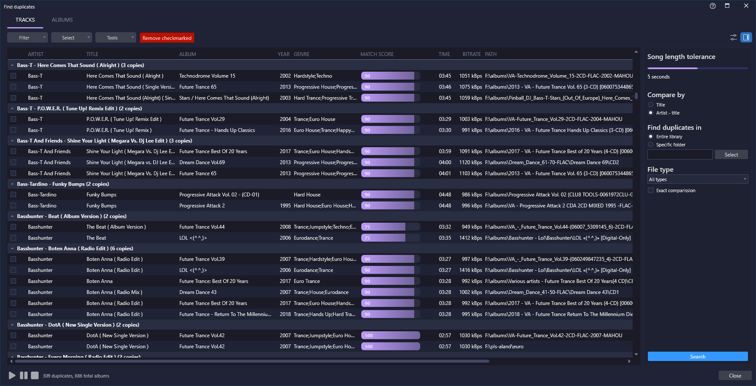This screenshot has width=756, height=386.
Task: Check The Beat LOL album row checkbox
Action: tap(14, 238)
